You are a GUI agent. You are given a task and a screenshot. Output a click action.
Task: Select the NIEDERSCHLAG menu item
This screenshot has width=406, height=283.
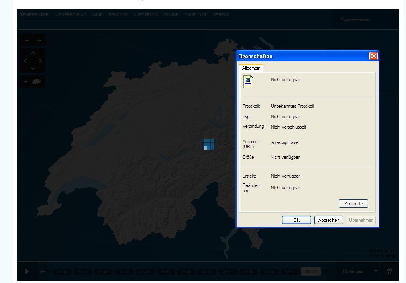(71, 15)
